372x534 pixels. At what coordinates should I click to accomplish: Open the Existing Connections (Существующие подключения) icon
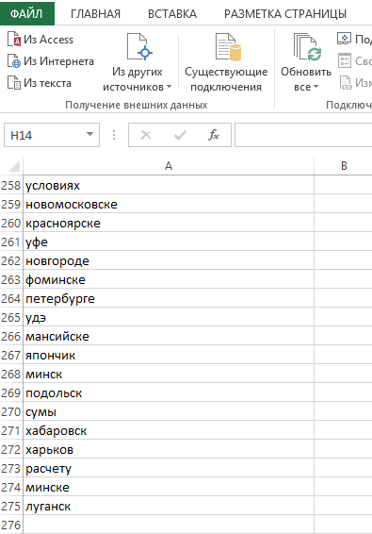pos(228,47)
